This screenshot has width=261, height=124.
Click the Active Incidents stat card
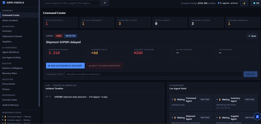(x=61, y=22)
